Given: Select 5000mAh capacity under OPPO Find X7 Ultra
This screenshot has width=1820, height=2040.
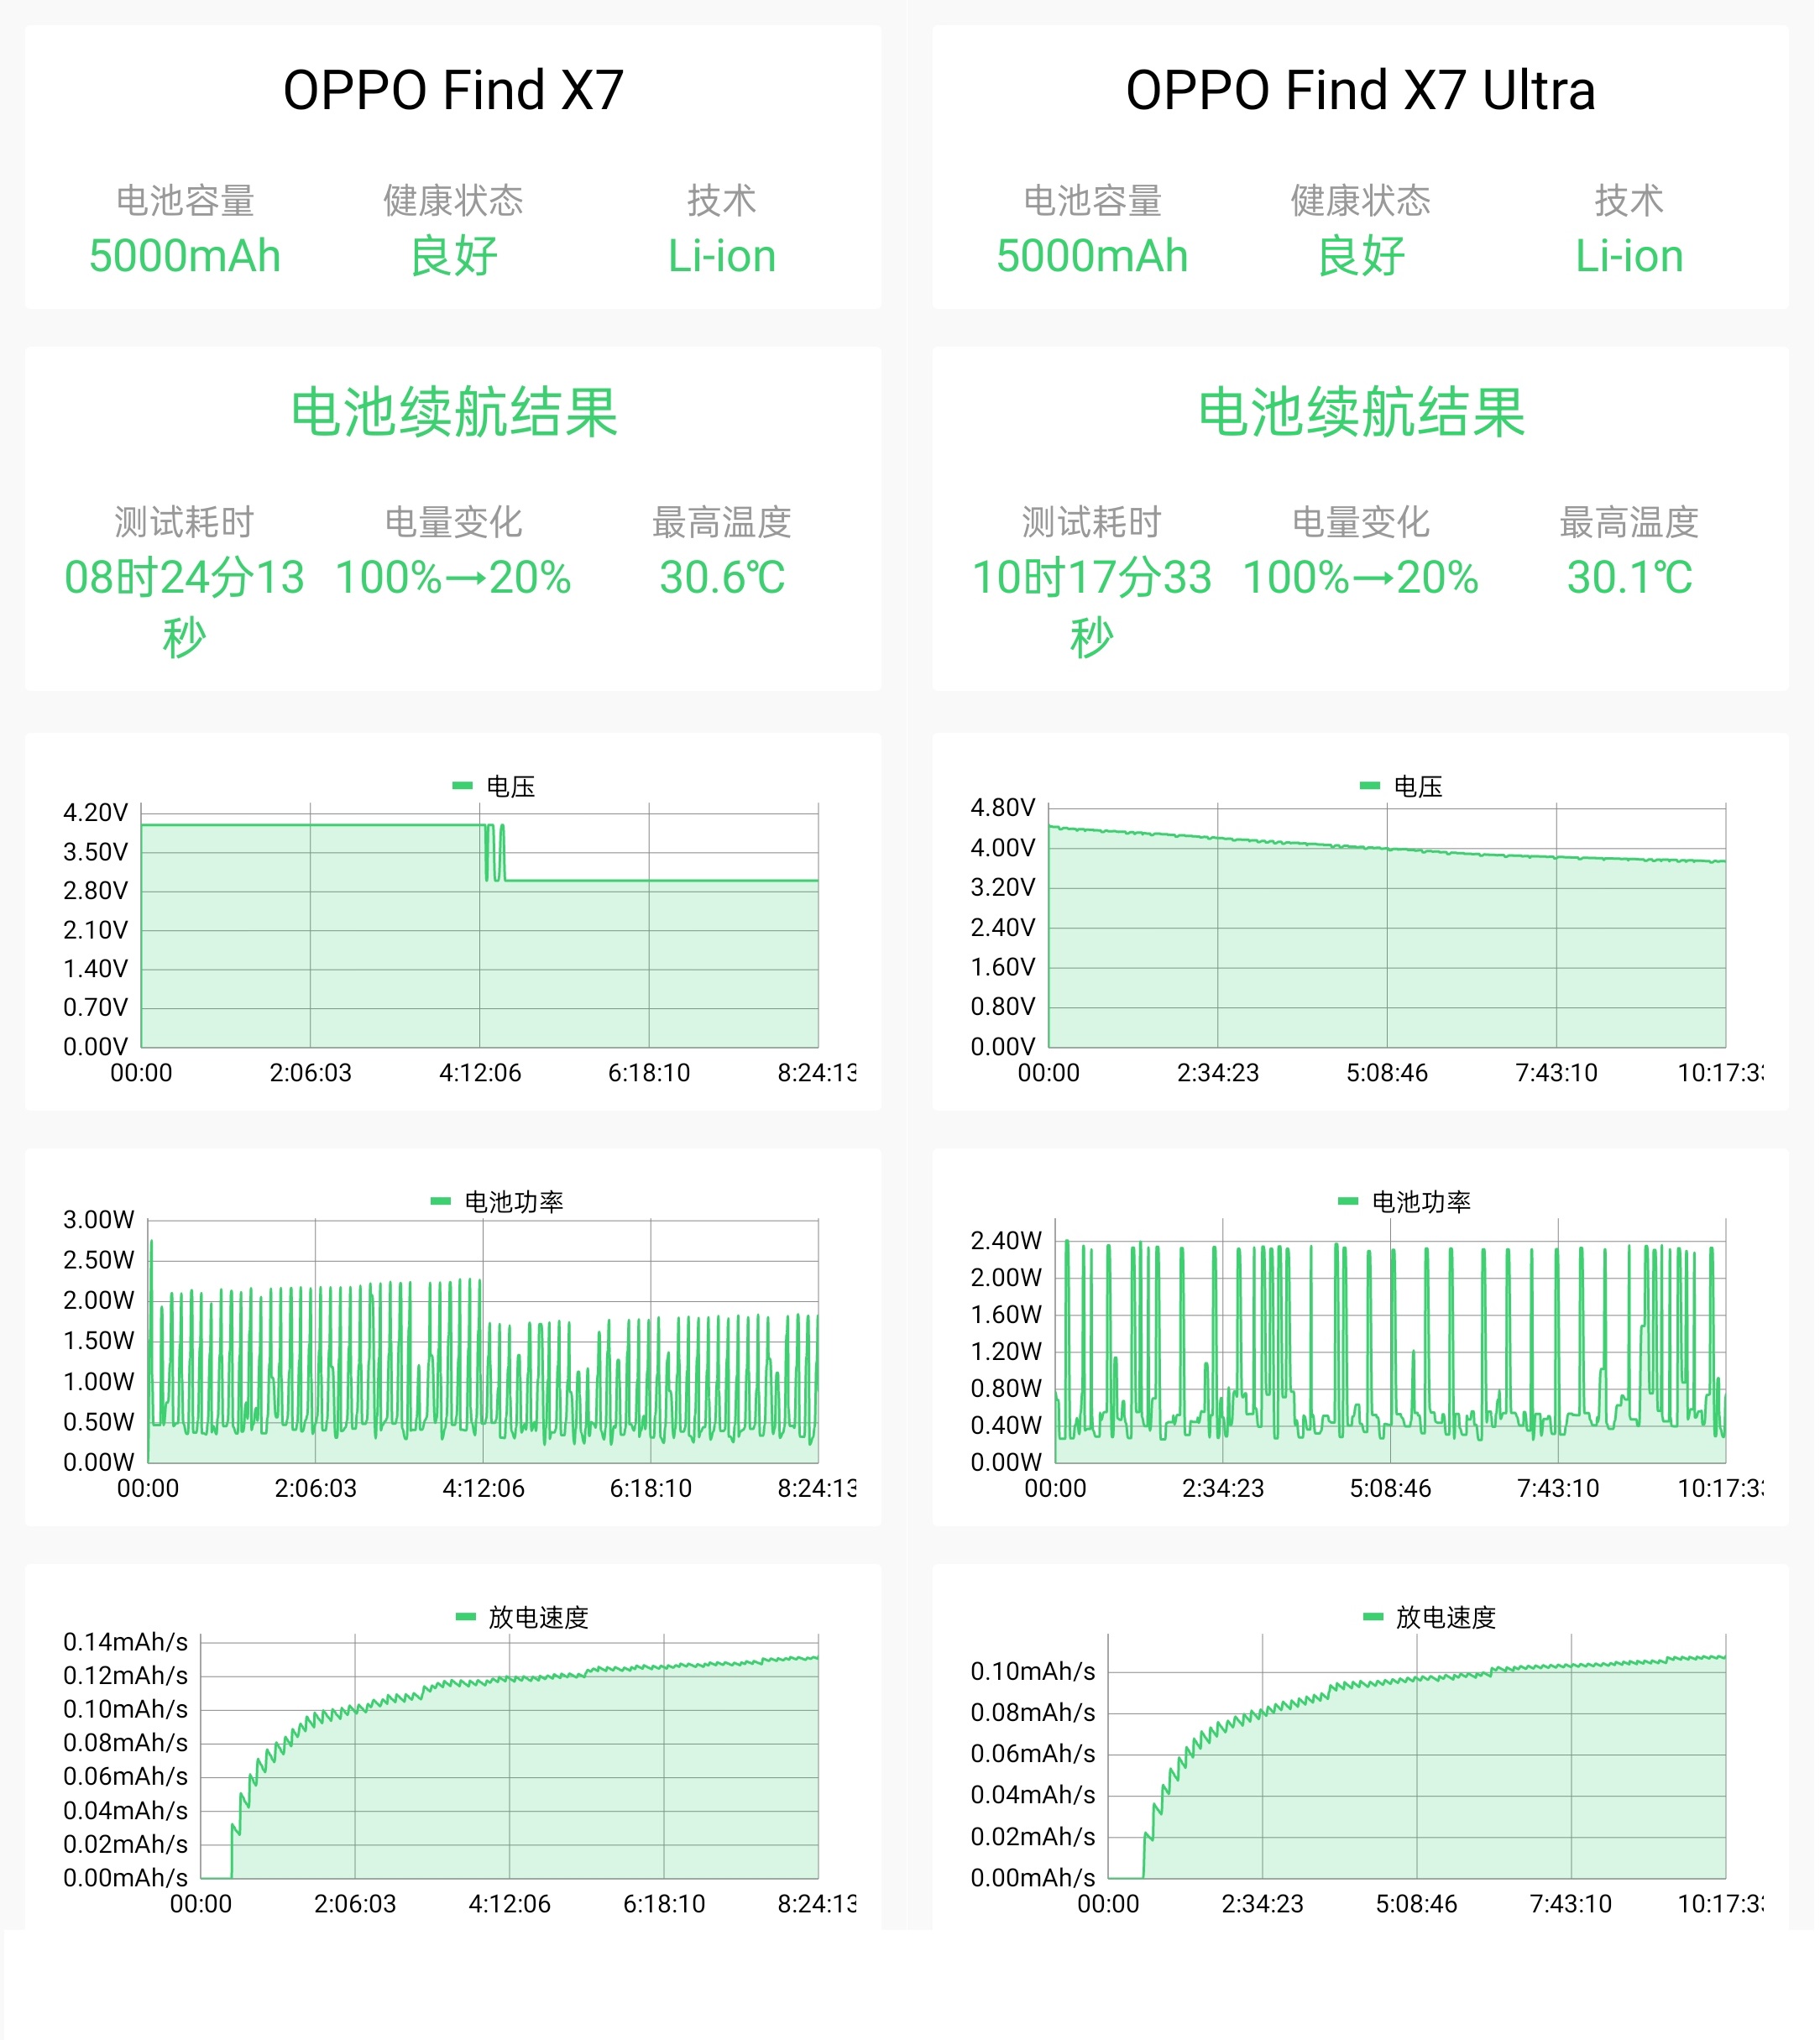Looking at the screenshot, I should pos(1094,257).
